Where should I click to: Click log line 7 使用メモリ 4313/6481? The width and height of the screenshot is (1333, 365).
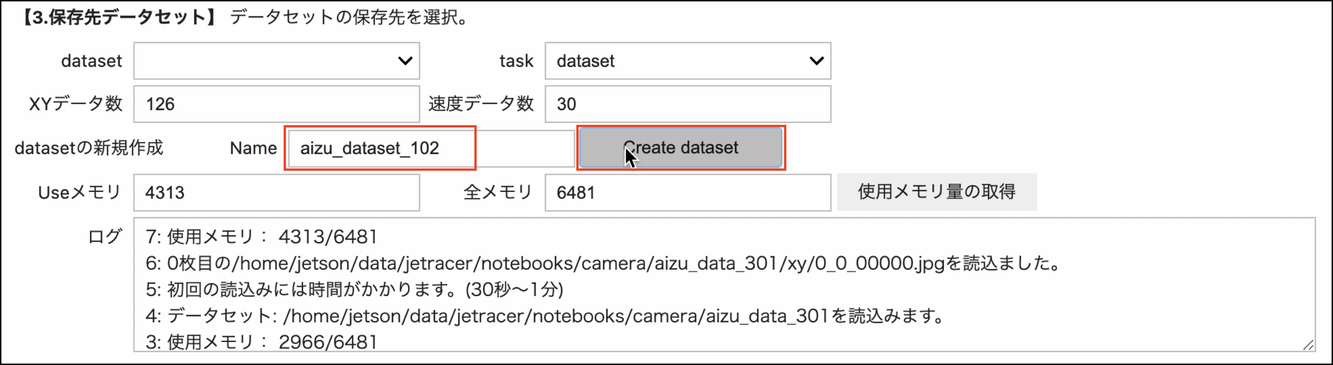coord(261,237)
